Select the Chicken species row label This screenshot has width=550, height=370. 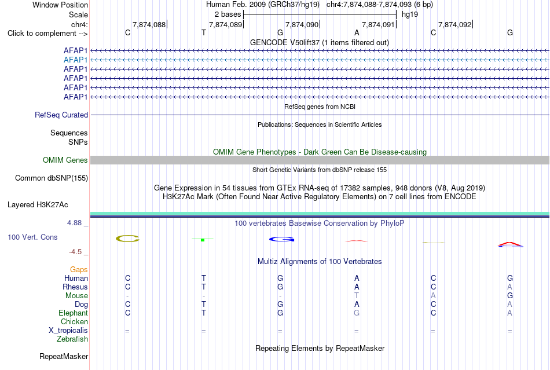(74, 321)
